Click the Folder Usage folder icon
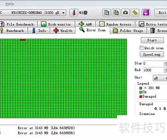167x140 pixels. (x=115, y=30)
